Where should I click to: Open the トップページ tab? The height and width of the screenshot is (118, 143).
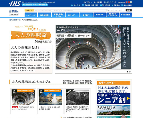click(x=31, y=15)
